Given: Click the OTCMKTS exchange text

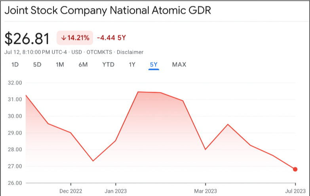Looking at the screenshot, I should click(x=99, y=52).
